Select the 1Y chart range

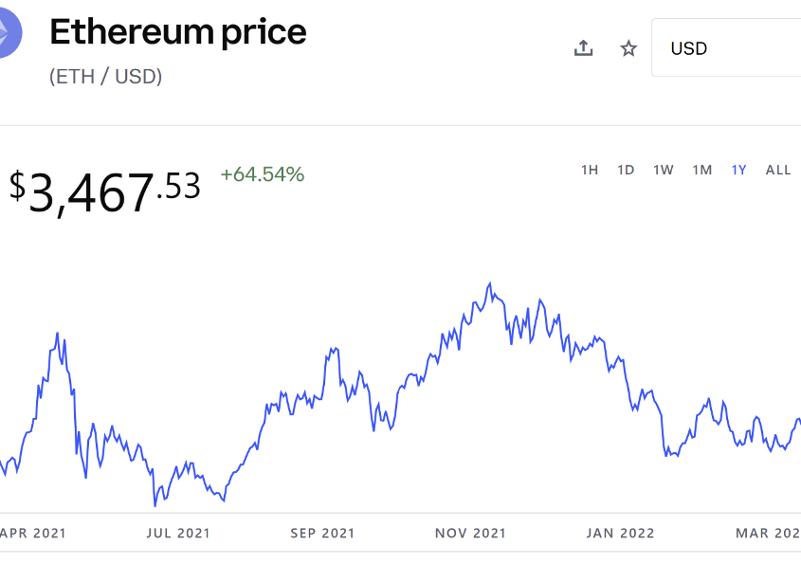point(738,170)
